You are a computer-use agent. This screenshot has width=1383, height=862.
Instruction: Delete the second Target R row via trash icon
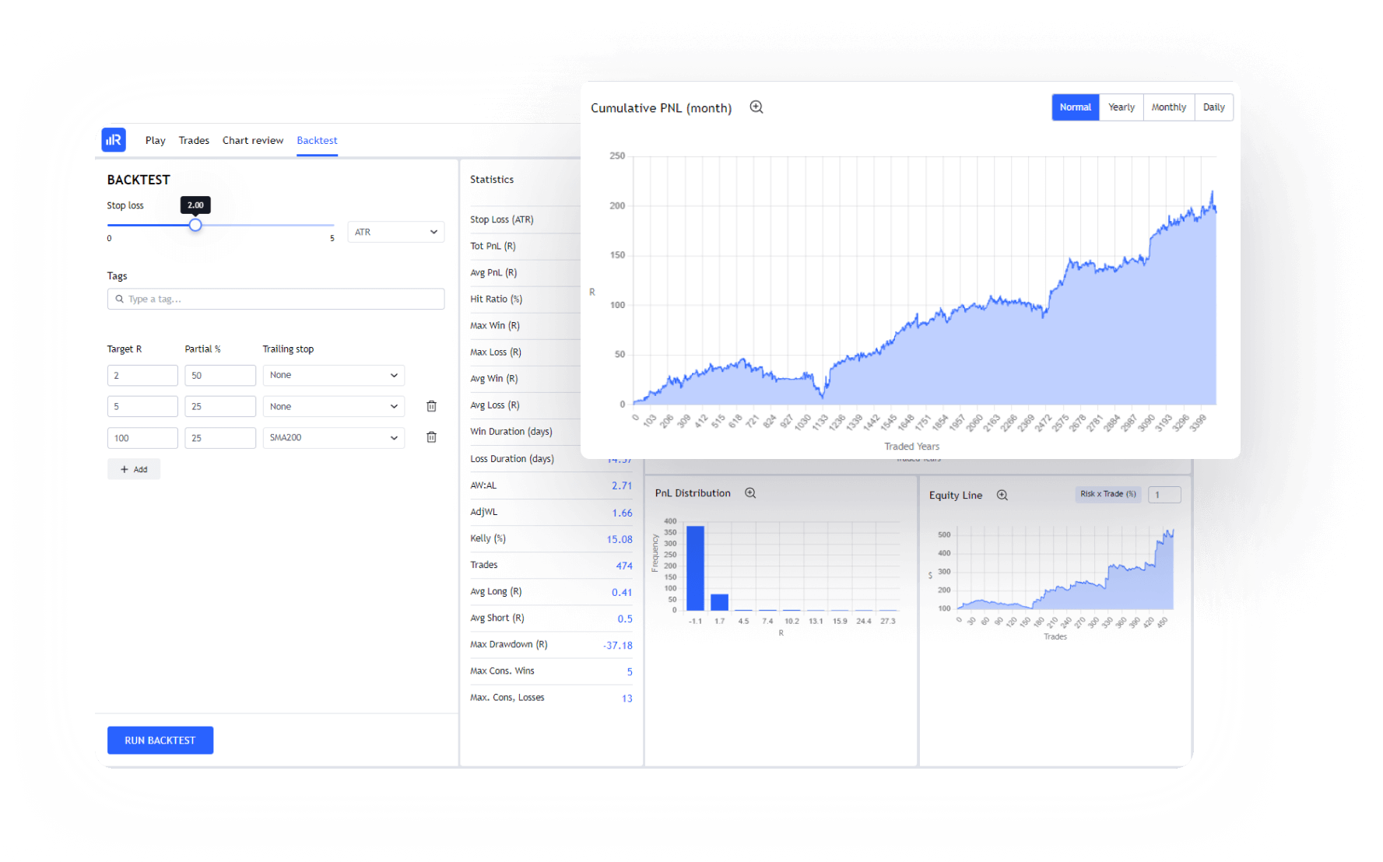pyautogui.click(x=431, y=406)
